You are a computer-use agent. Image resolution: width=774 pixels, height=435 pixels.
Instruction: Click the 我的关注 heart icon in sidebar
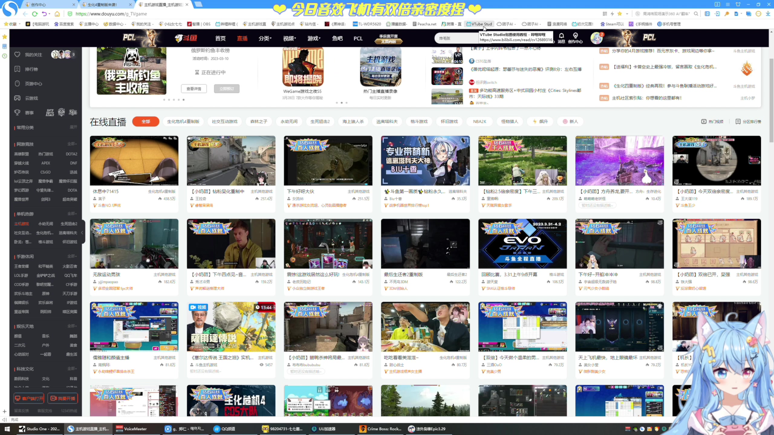(x=17, y=55)
